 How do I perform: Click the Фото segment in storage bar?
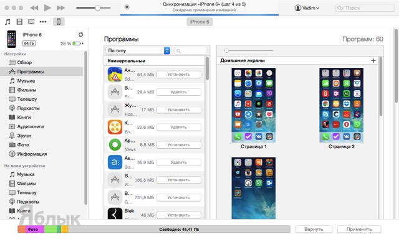tap(35, 229)
